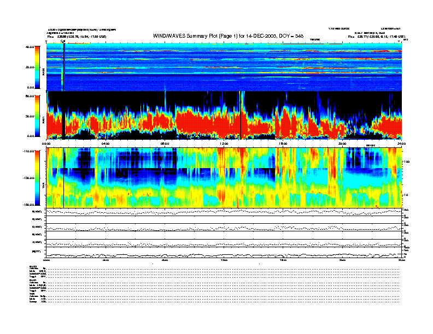
Task: Click the RAD1 intensity color bar
Action: point(37,116)
